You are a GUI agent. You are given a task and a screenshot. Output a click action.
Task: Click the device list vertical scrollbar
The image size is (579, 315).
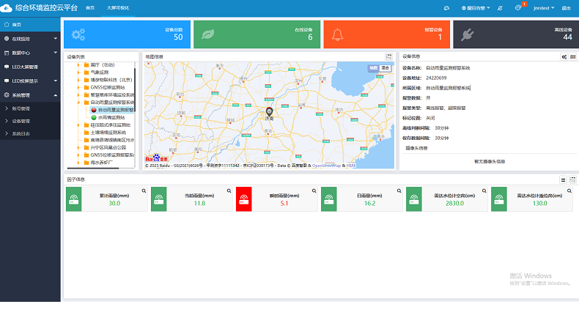135,89
